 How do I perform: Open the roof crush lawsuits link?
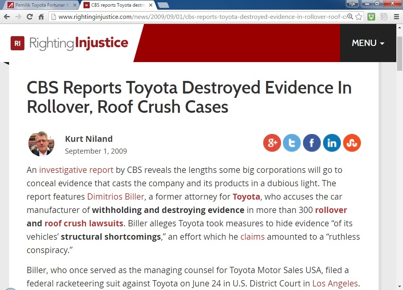tap(84, 223)
